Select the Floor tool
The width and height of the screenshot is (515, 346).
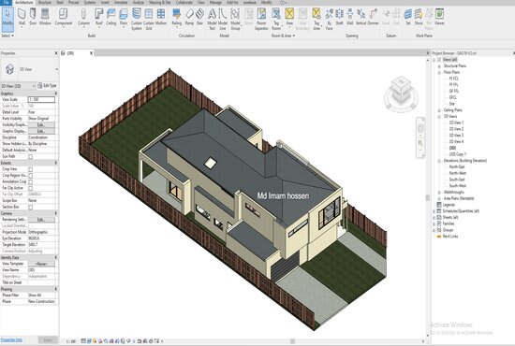(124, 17)
